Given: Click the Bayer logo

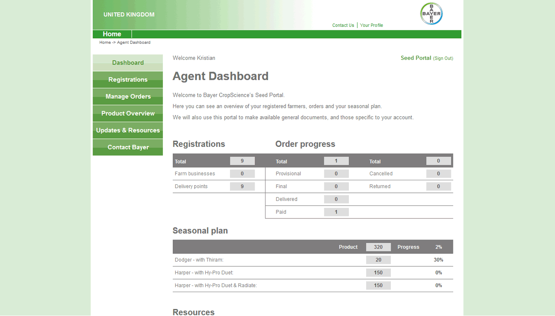Looking at the screenshot, I should pos(431,14).
